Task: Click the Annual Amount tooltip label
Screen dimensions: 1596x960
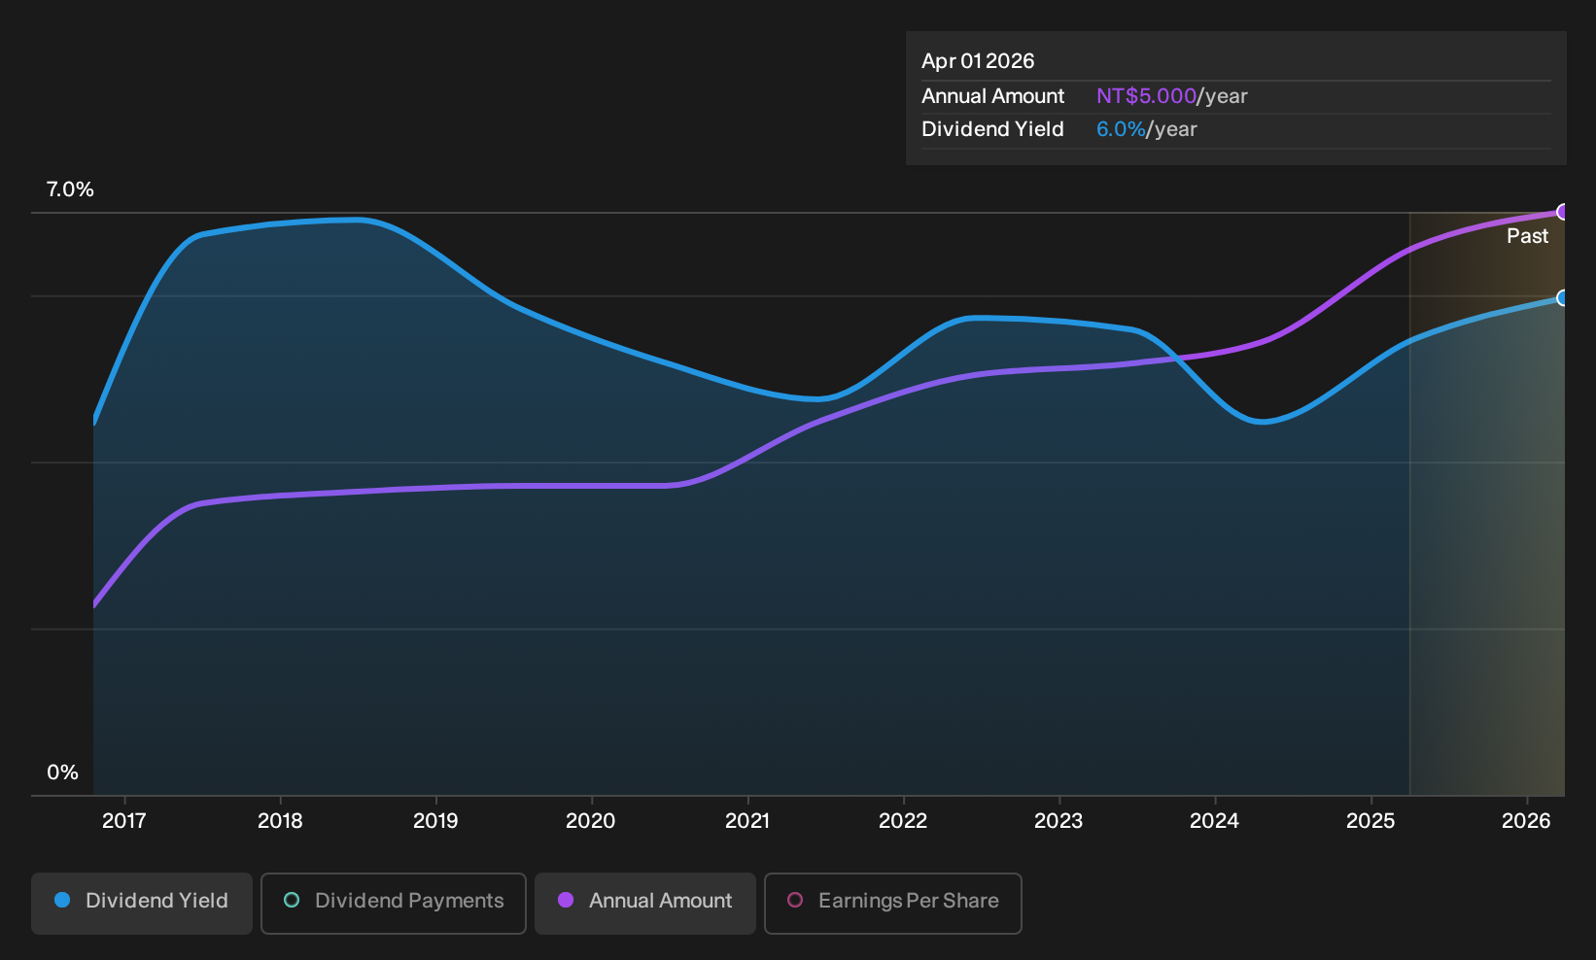Action: (x=992, y=96)
